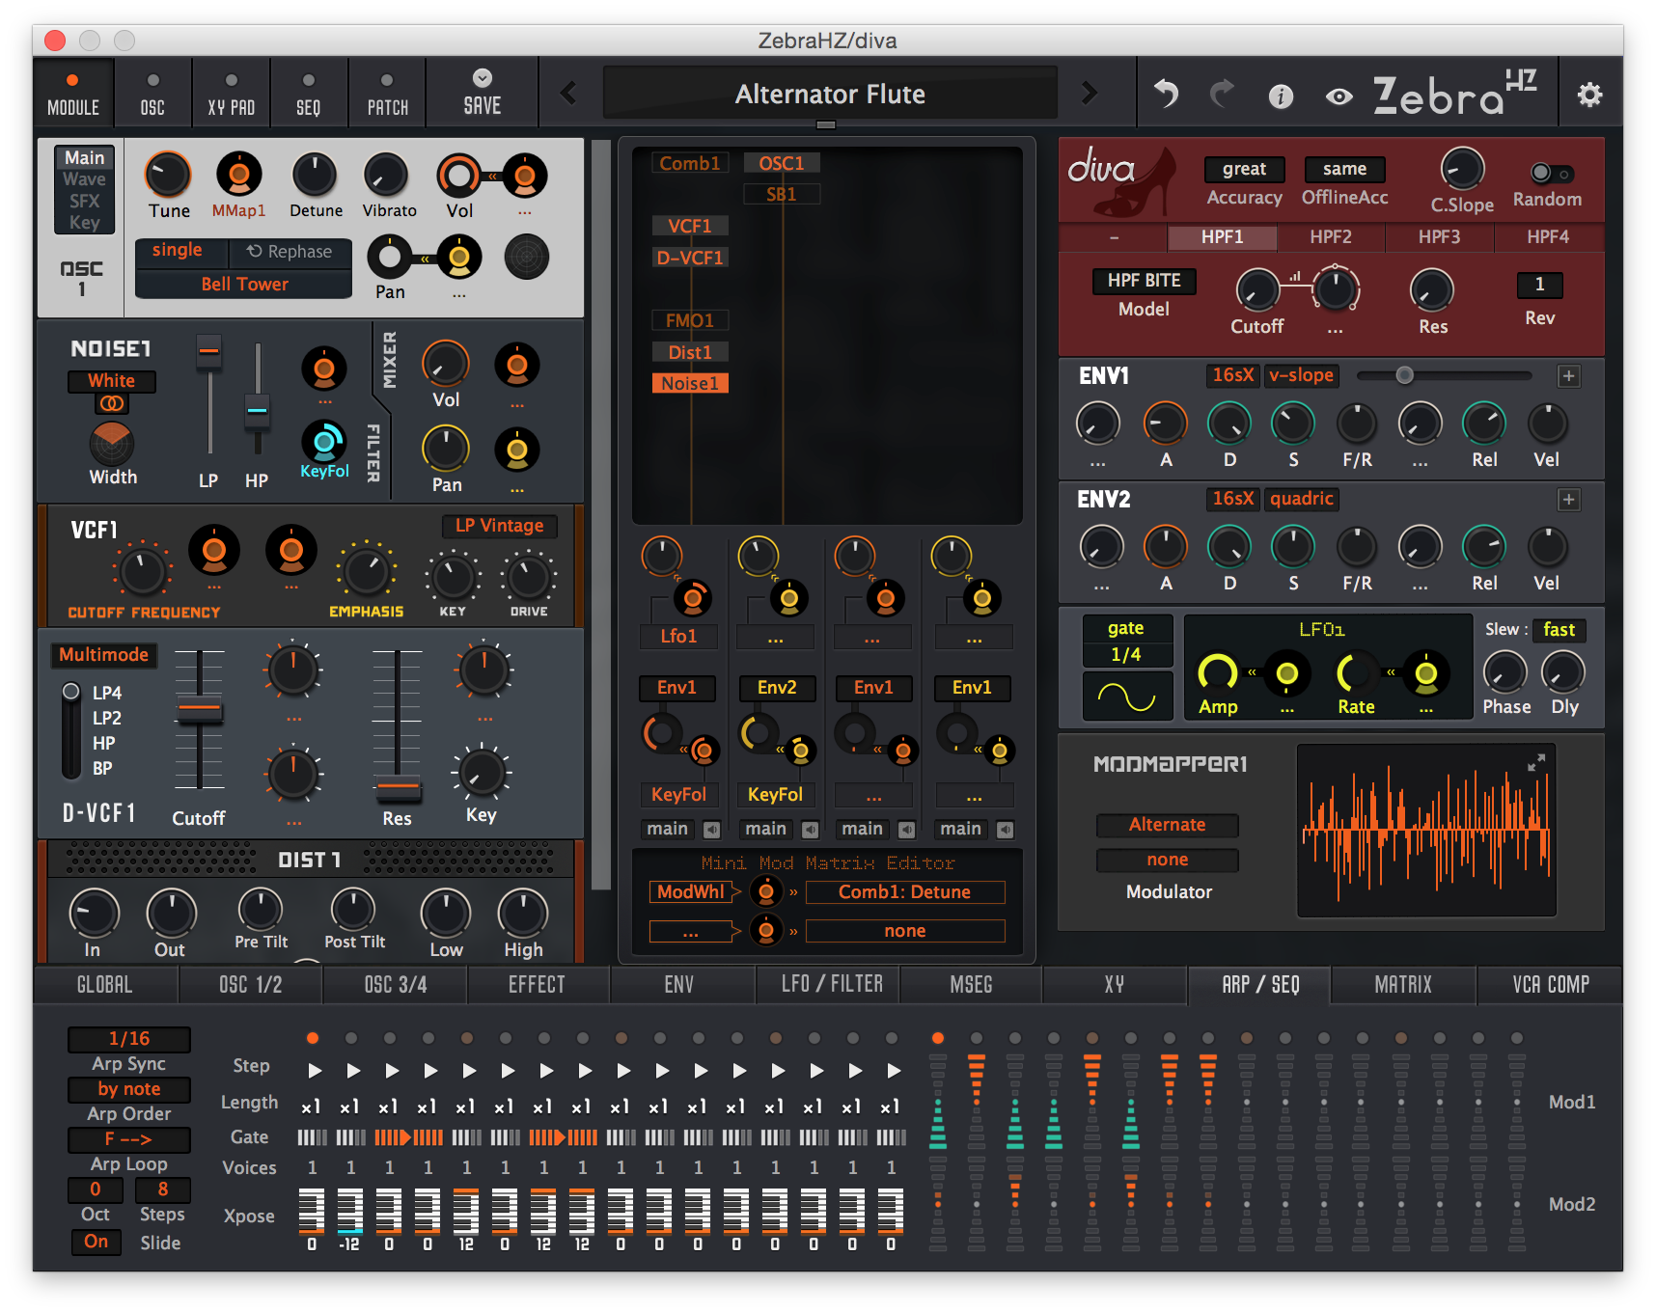Open the Bell Tower waveform selector
The height and width of the screenshot is (1312, 1656).
pos(244,285)
